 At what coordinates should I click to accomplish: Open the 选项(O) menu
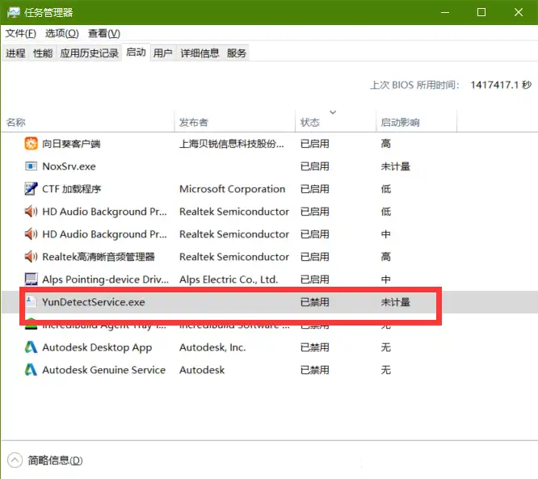tap(62, 33)
